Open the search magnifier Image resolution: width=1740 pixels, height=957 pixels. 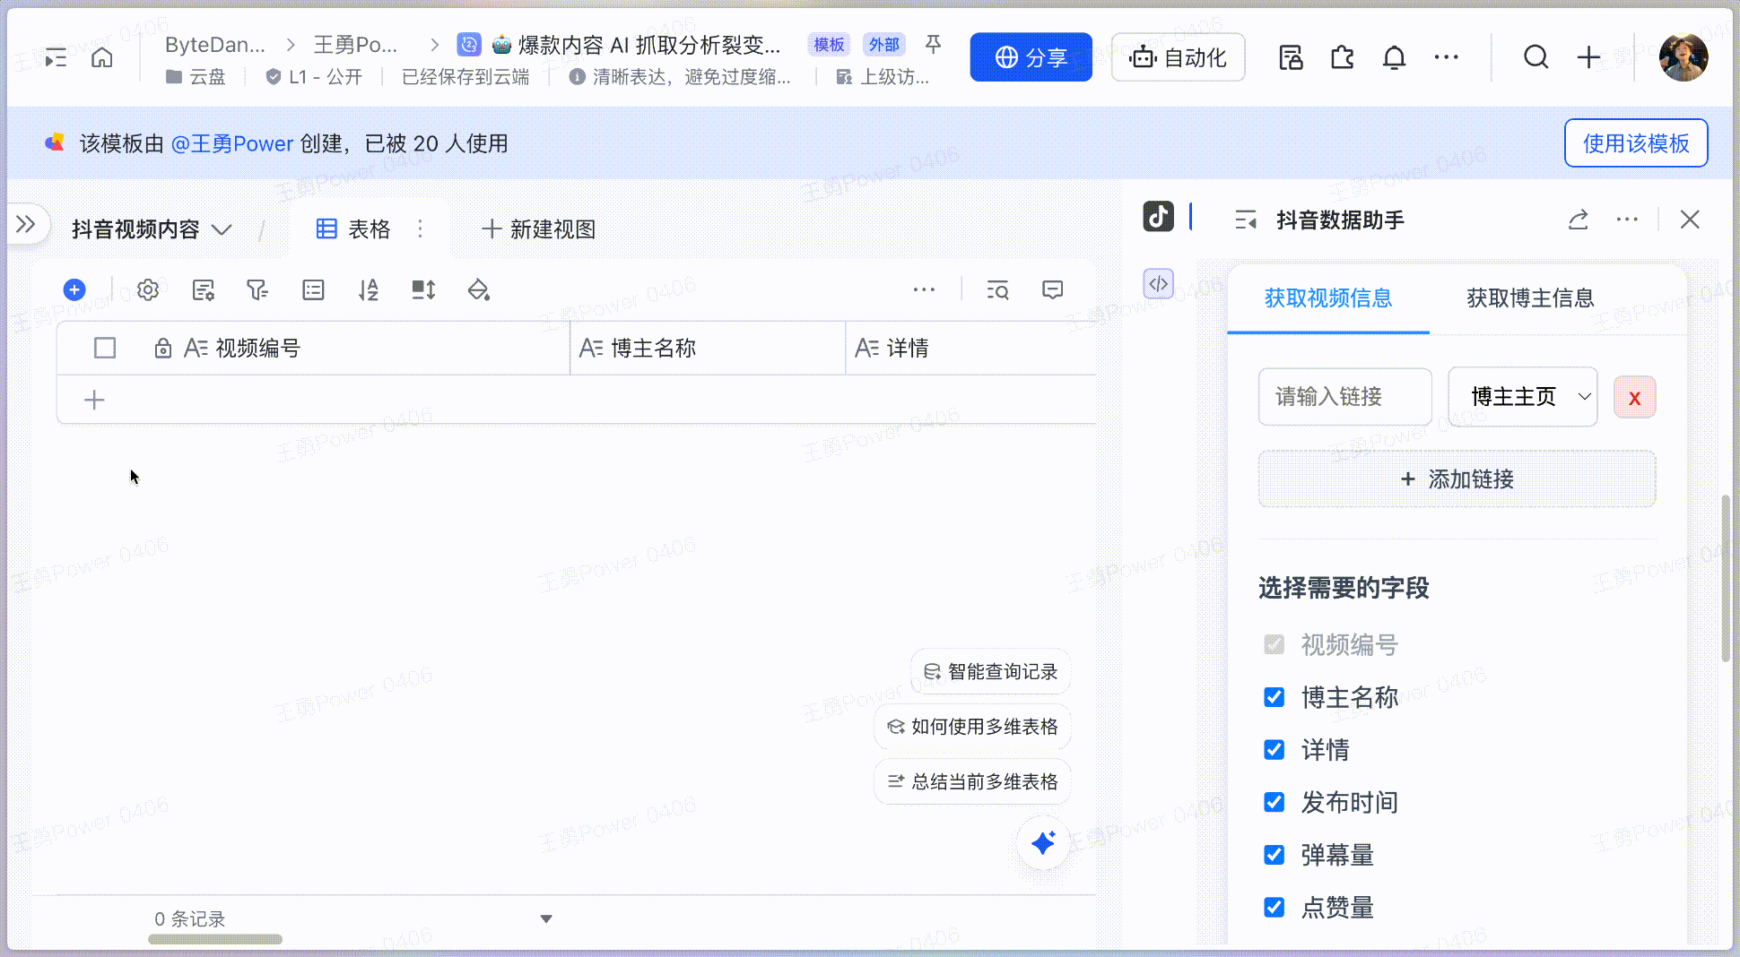[x=1536, y=57]
